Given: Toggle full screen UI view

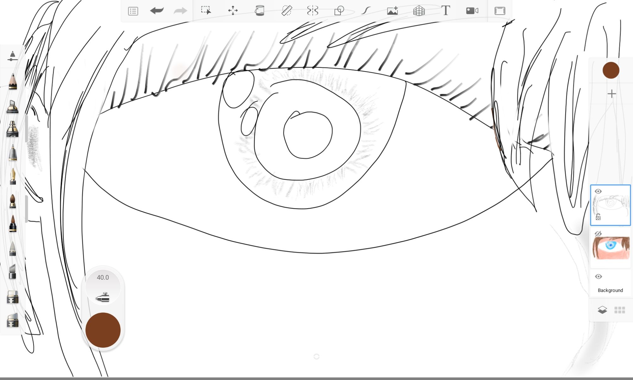Looking at the screenshot, I should pos(500,11).
